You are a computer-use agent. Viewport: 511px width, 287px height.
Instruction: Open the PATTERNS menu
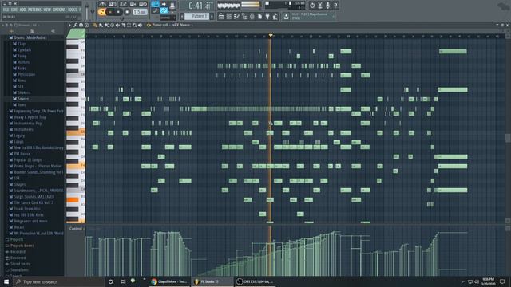pyautogui.click(x=34, y=10)
